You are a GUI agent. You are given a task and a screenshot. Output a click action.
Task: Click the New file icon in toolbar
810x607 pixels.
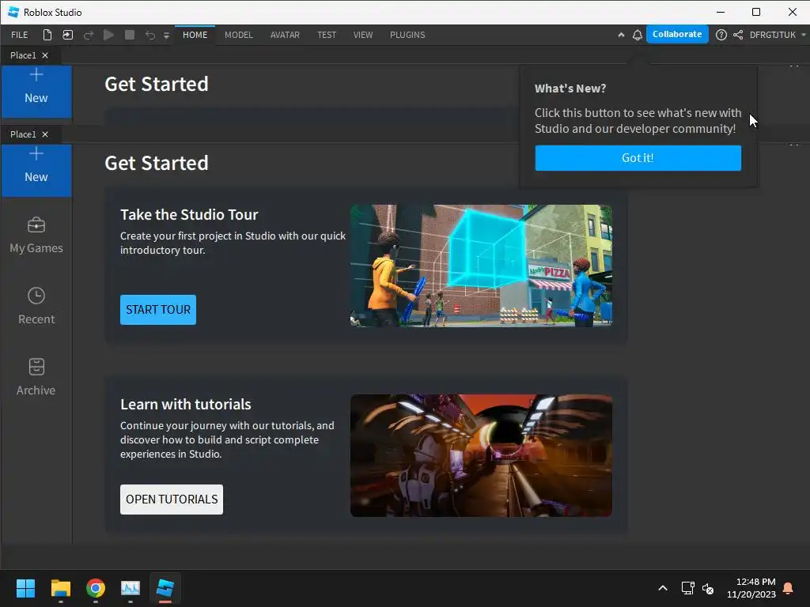[x=47, y=35]
